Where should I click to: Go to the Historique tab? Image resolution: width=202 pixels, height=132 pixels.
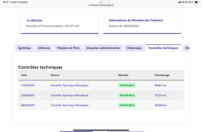134,48
